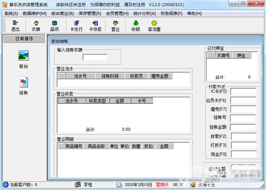Click the 退出 exit toolbar icon

point(15,25)
